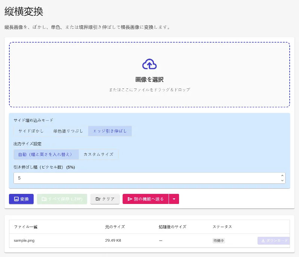Click the drag & drop hint text
This screenshot has width=299, height=257.
click(x=149, y=90)
